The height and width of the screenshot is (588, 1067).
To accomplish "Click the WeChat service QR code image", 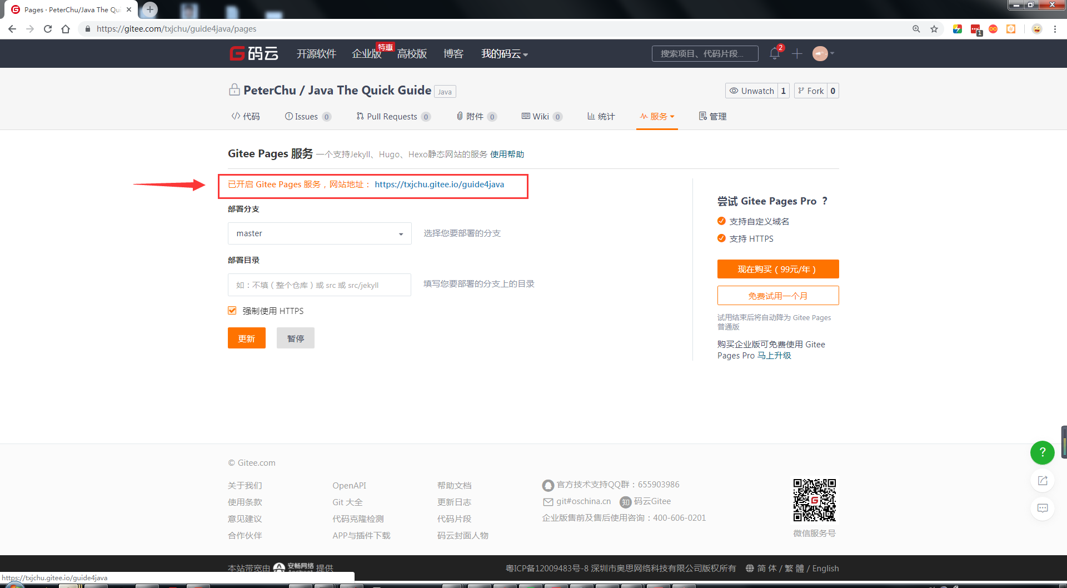I will point(814,500).
